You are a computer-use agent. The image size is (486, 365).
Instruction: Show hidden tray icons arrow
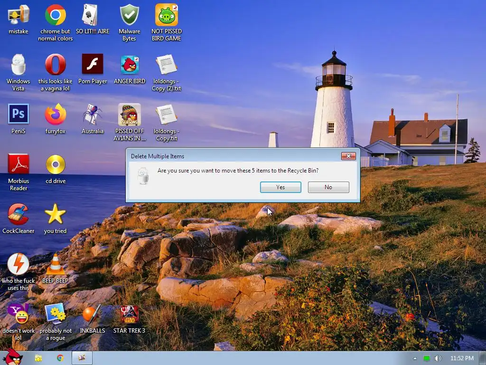[x=415, y=358]
